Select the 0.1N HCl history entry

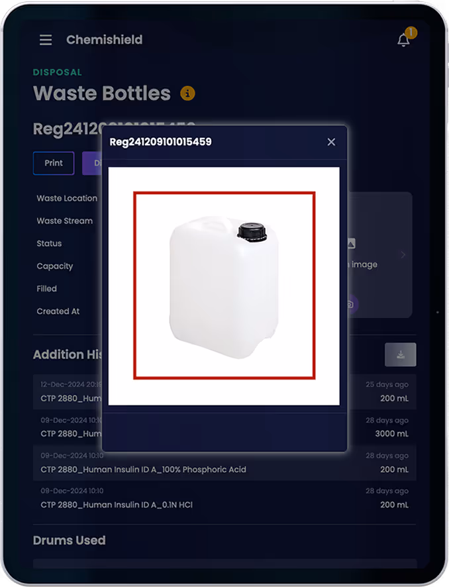(224, 498)
